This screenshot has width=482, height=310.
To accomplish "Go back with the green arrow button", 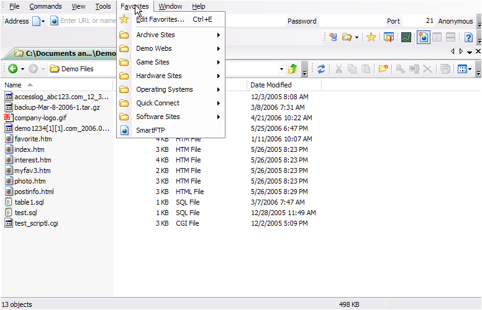I will coord(12,68).
